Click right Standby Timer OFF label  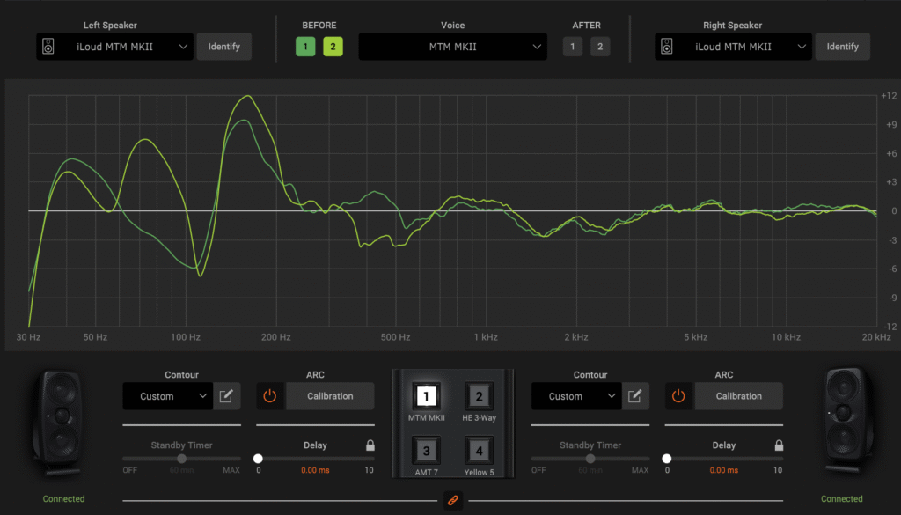click(538, 470)
